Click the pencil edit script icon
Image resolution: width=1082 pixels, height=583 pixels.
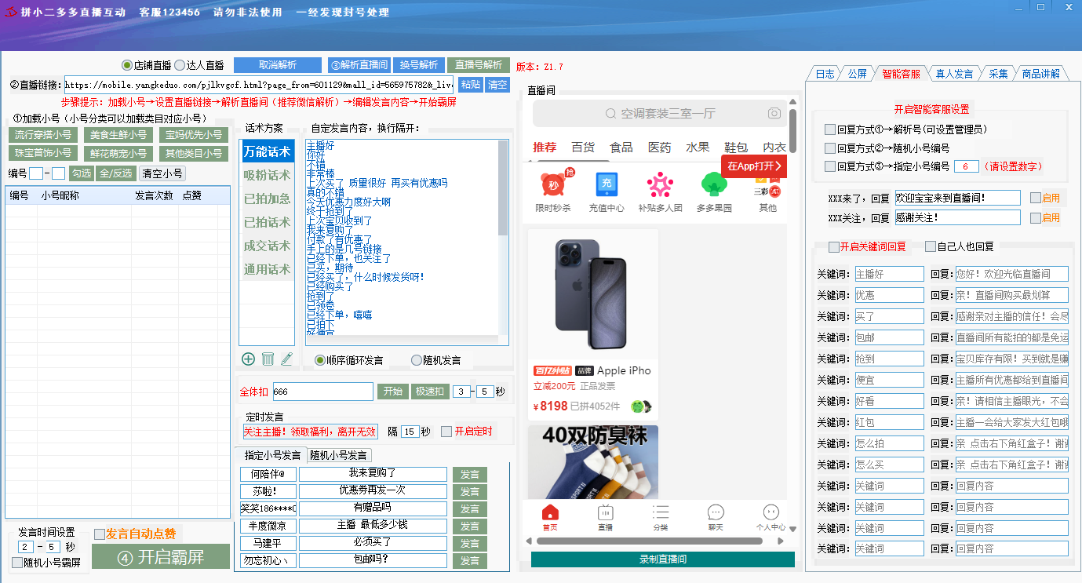286,359
